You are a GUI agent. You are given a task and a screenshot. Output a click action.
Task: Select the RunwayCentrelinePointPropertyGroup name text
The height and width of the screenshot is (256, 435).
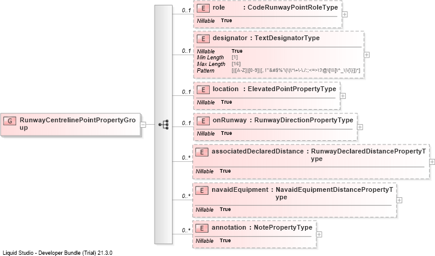pyautogui.click(x=78, y=124)
